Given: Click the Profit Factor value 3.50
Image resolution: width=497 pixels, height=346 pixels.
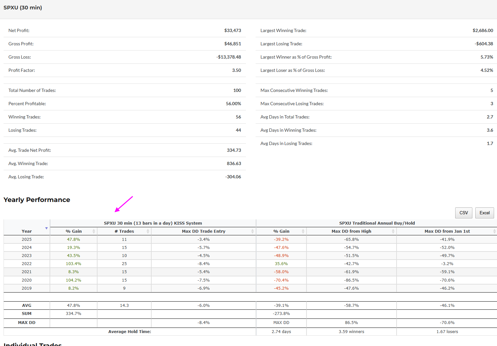Looking at the screenshot, I should click(x=237, y=70).
